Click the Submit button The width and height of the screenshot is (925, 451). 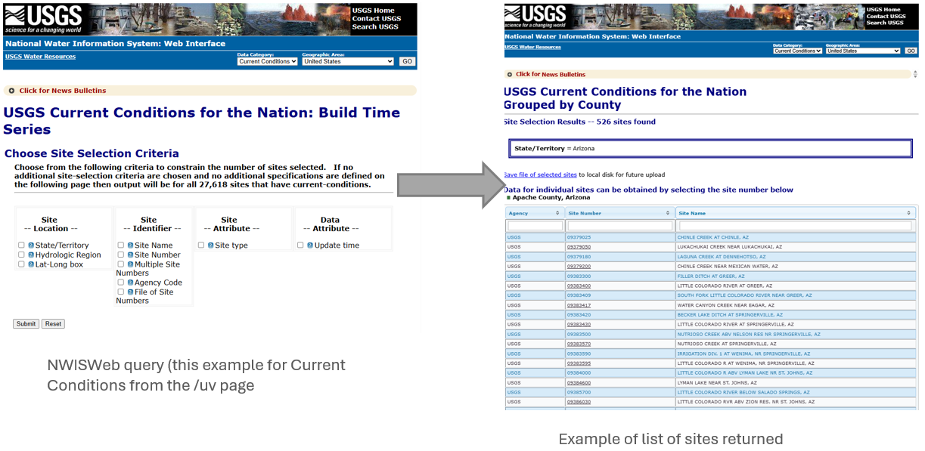26,324
